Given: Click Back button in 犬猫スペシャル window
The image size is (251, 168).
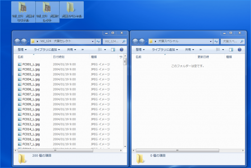Looking at the screenshot, I should tap(135, 42).
